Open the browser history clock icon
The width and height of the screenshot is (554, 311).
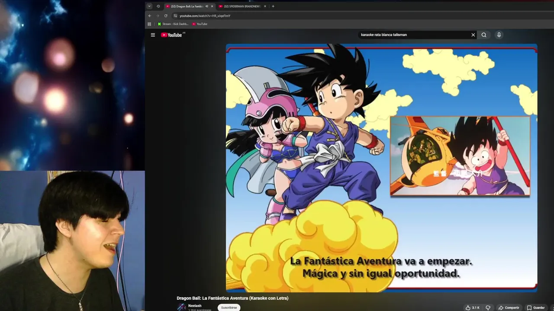[158, 6]
